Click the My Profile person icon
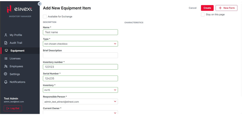The height and width of the screenshot is (115, 242). 6,35
